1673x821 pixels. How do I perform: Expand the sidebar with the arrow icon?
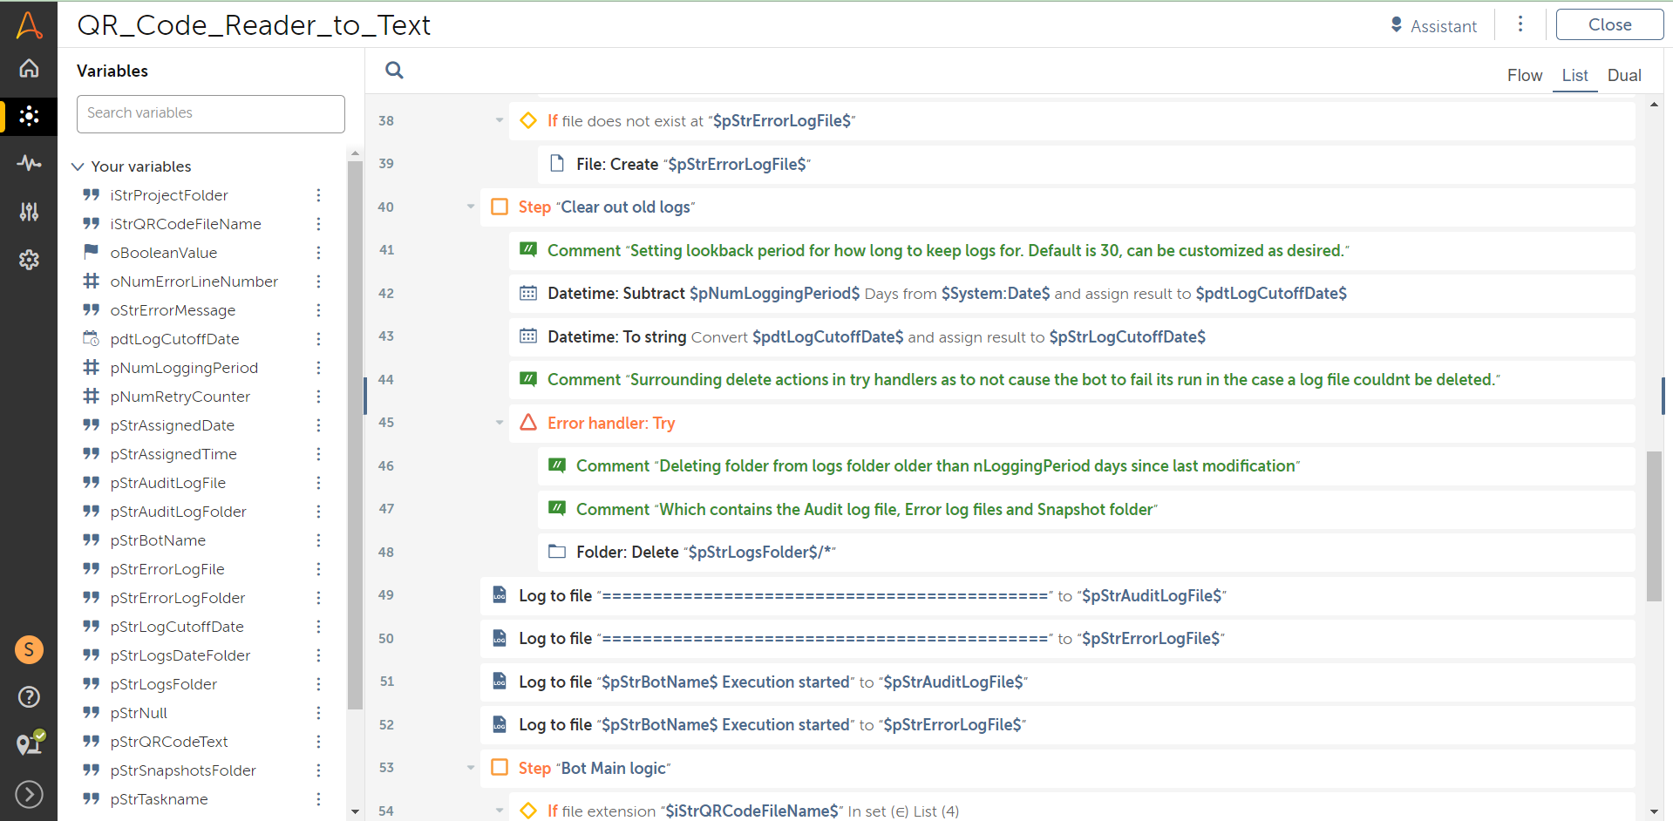click(x=29, y=794)
